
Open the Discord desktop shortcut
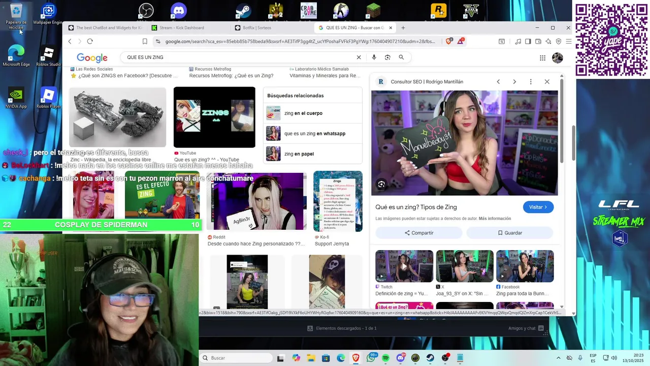pyautogui.click(x=179, y=10)
